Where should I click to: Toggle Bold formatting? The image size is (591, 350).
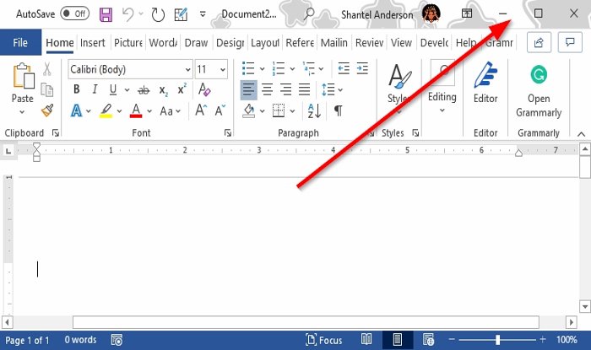(x=77, y=89)
